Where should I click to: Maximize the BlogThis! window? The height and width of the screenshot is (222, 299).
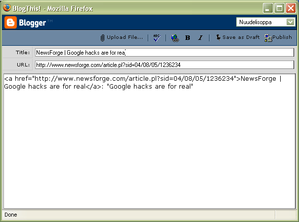(279, 8)
